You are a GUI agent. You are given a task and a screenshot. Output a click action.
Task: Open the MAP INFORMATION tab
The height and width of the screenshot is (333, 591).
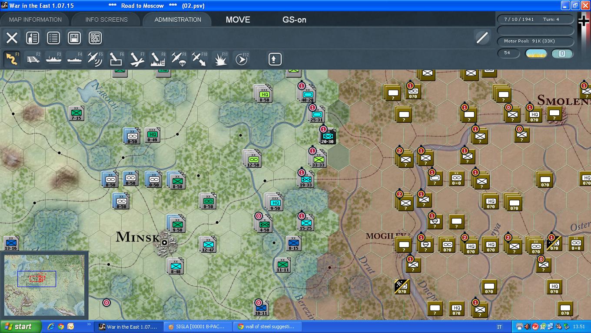[35, 20]
